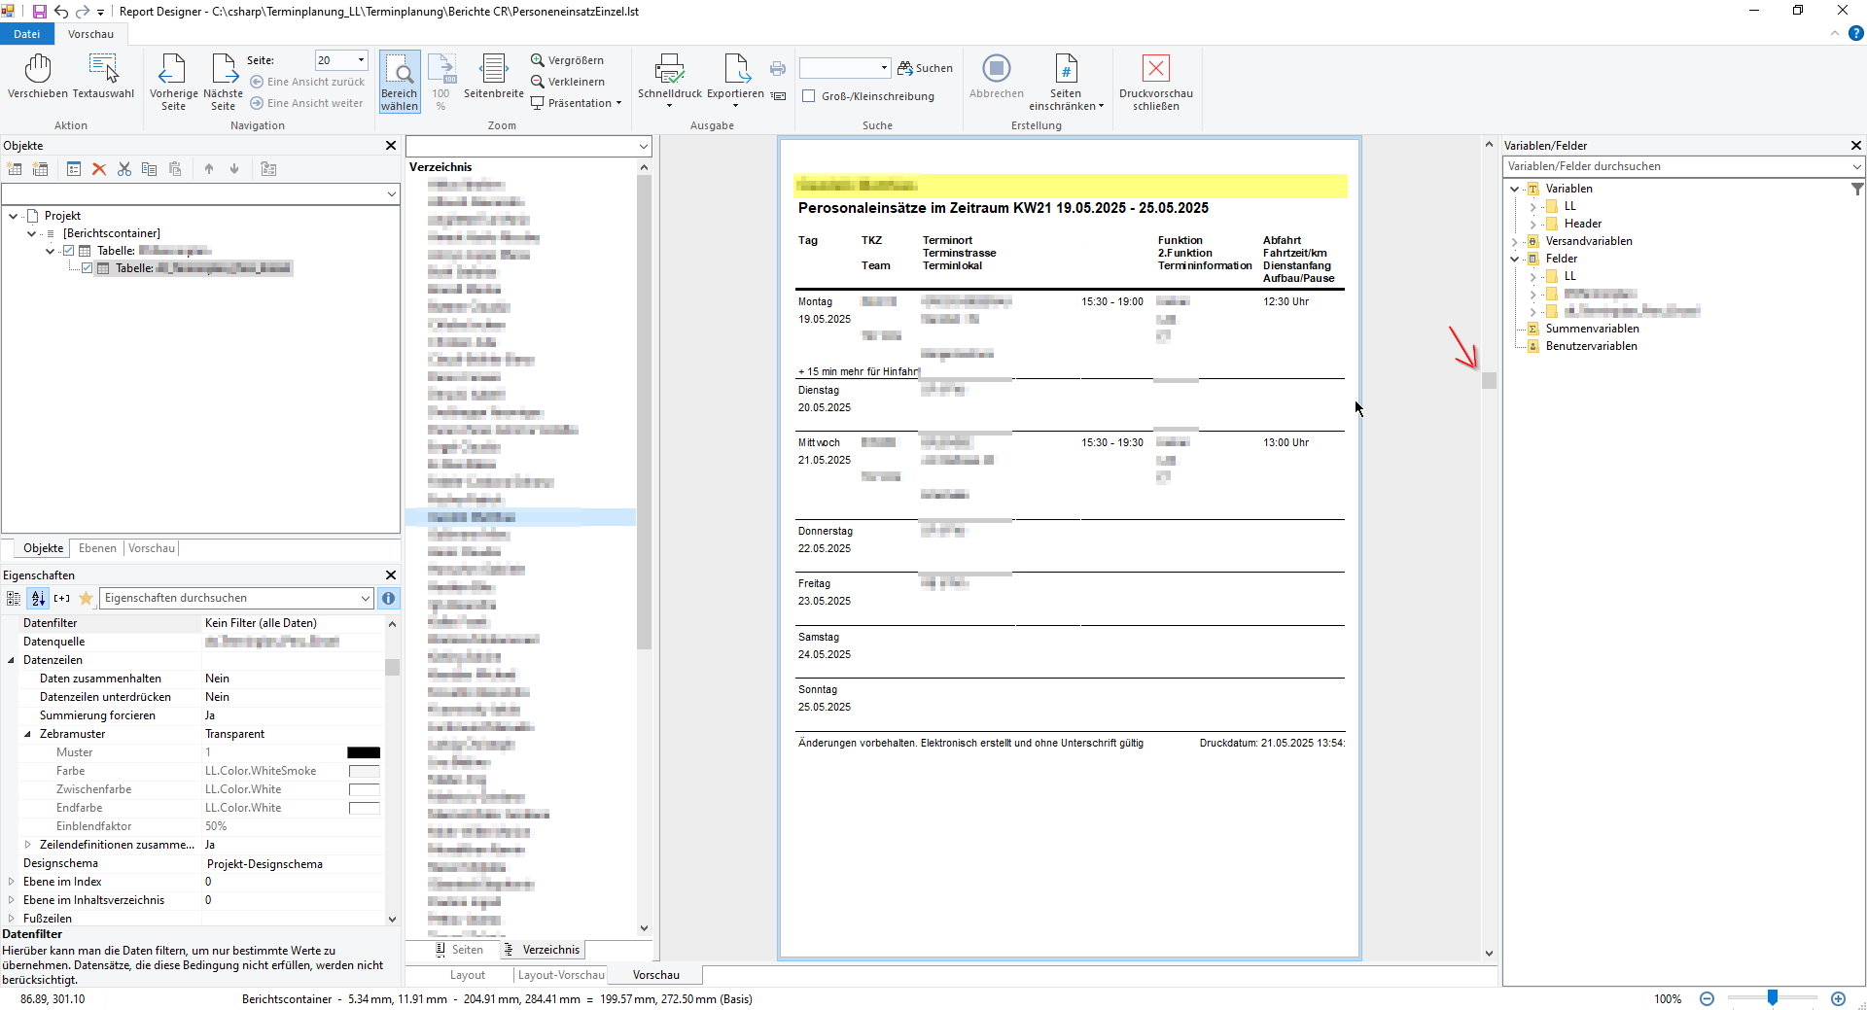This screenshot has width=1867, height=1010.
Task: Delete selected object with red X
Action: pos(99,169)
